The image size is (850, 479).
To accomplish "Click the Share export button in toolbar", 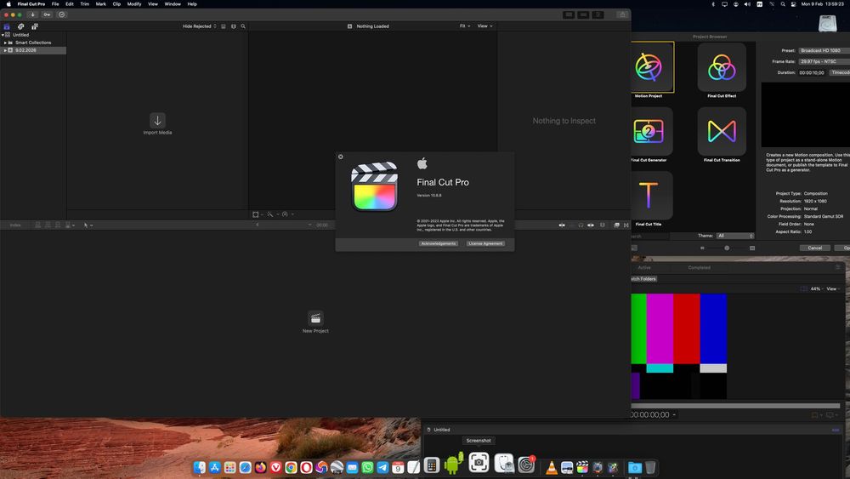I will [622, 14].
